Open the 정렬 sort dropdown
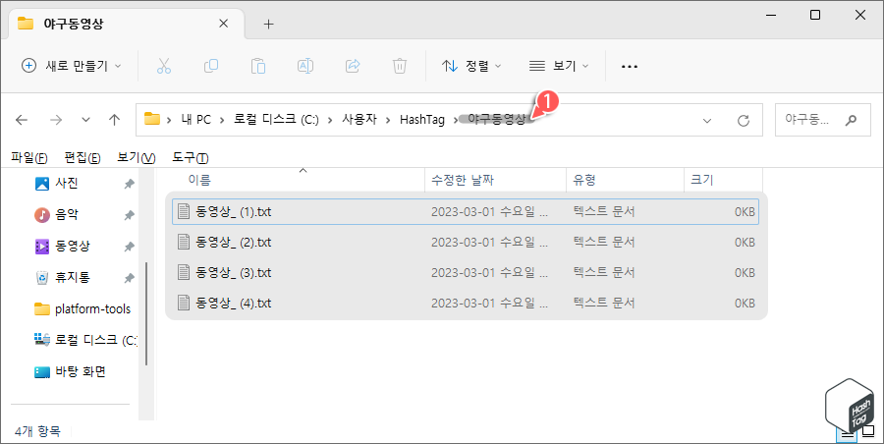Screen dimensions: 884x444 [x=471, y=66]
